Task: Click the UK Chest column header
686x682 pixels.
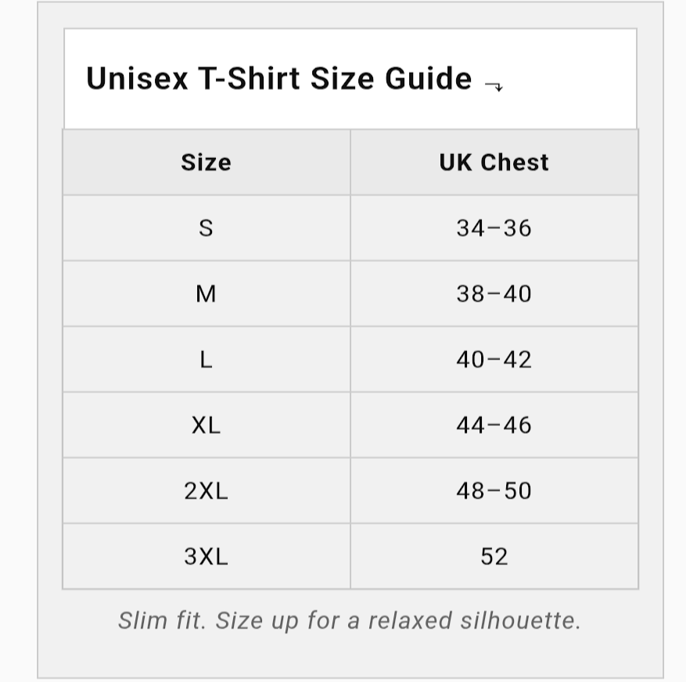Action: click(494, 162)
